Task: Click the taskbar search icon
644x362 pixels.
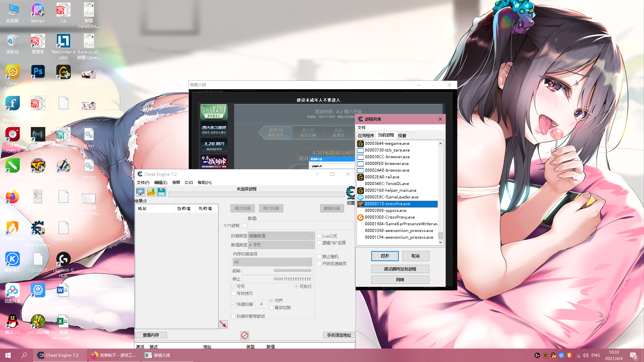Action: click(x=24, y=355)
